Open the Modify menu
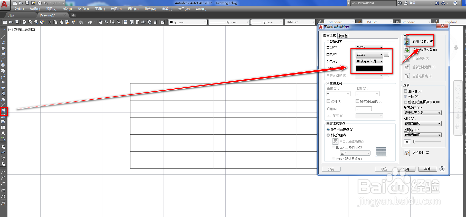The image size is (466, 217). pos(150,9)
